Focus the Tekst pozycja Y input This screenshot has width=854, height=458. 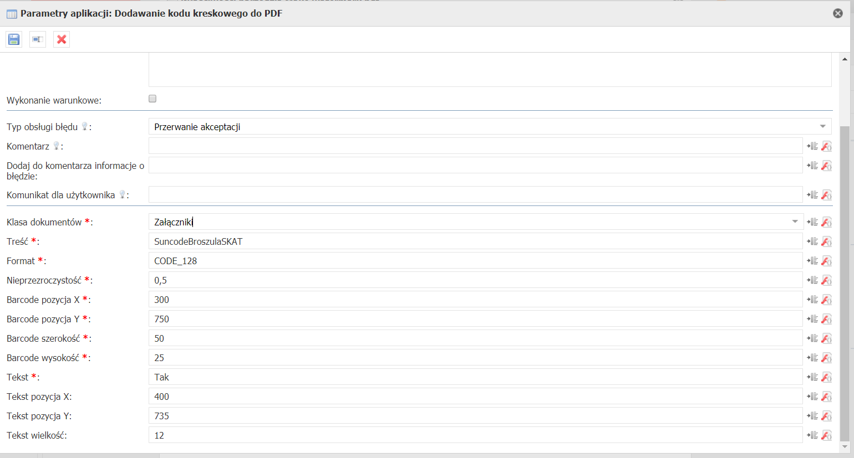click(475, 416)
